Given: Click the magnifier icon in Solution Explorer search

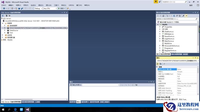Looking at the screenshot, I should click(196, 19).
